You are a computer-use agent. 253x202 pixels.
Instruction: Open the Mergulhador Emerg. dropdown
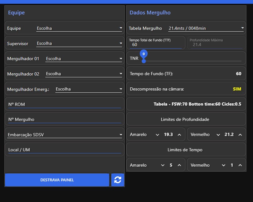89,89
